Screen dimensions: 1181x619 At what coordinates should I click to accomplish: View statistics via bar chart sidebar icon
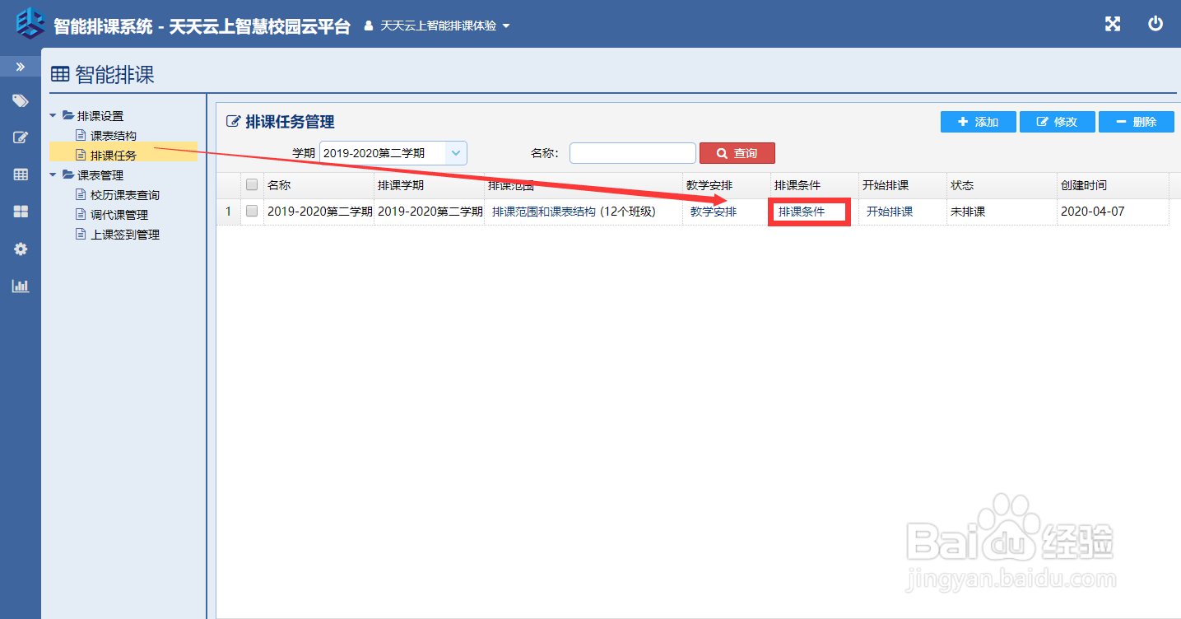coord(20,286)
